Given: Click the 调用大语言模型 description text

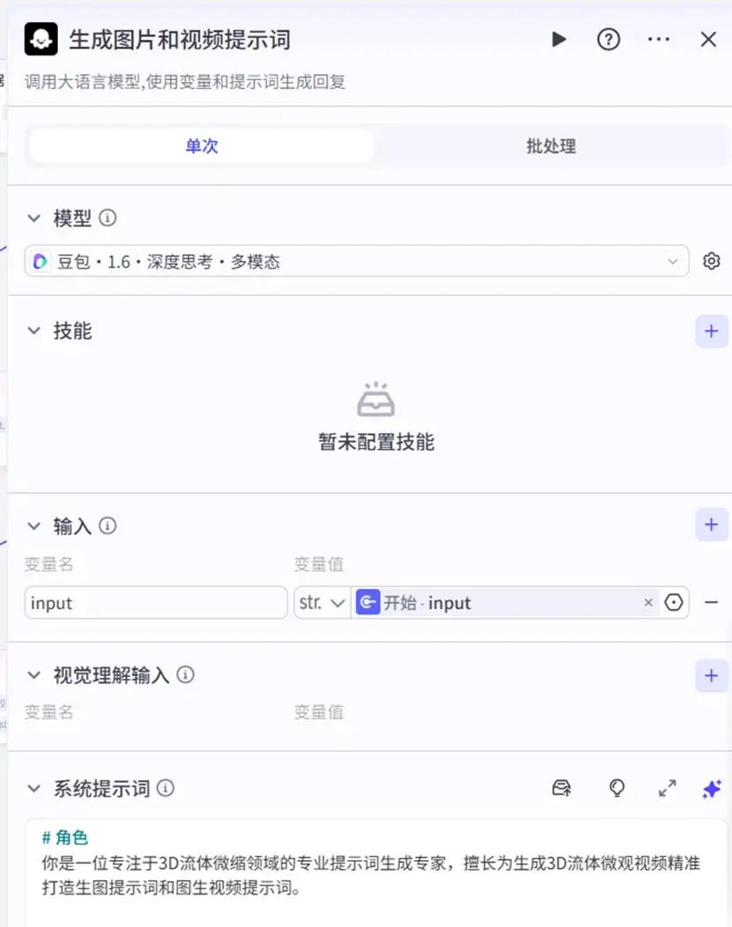Looking at the screenshot, I should [185, 82].
